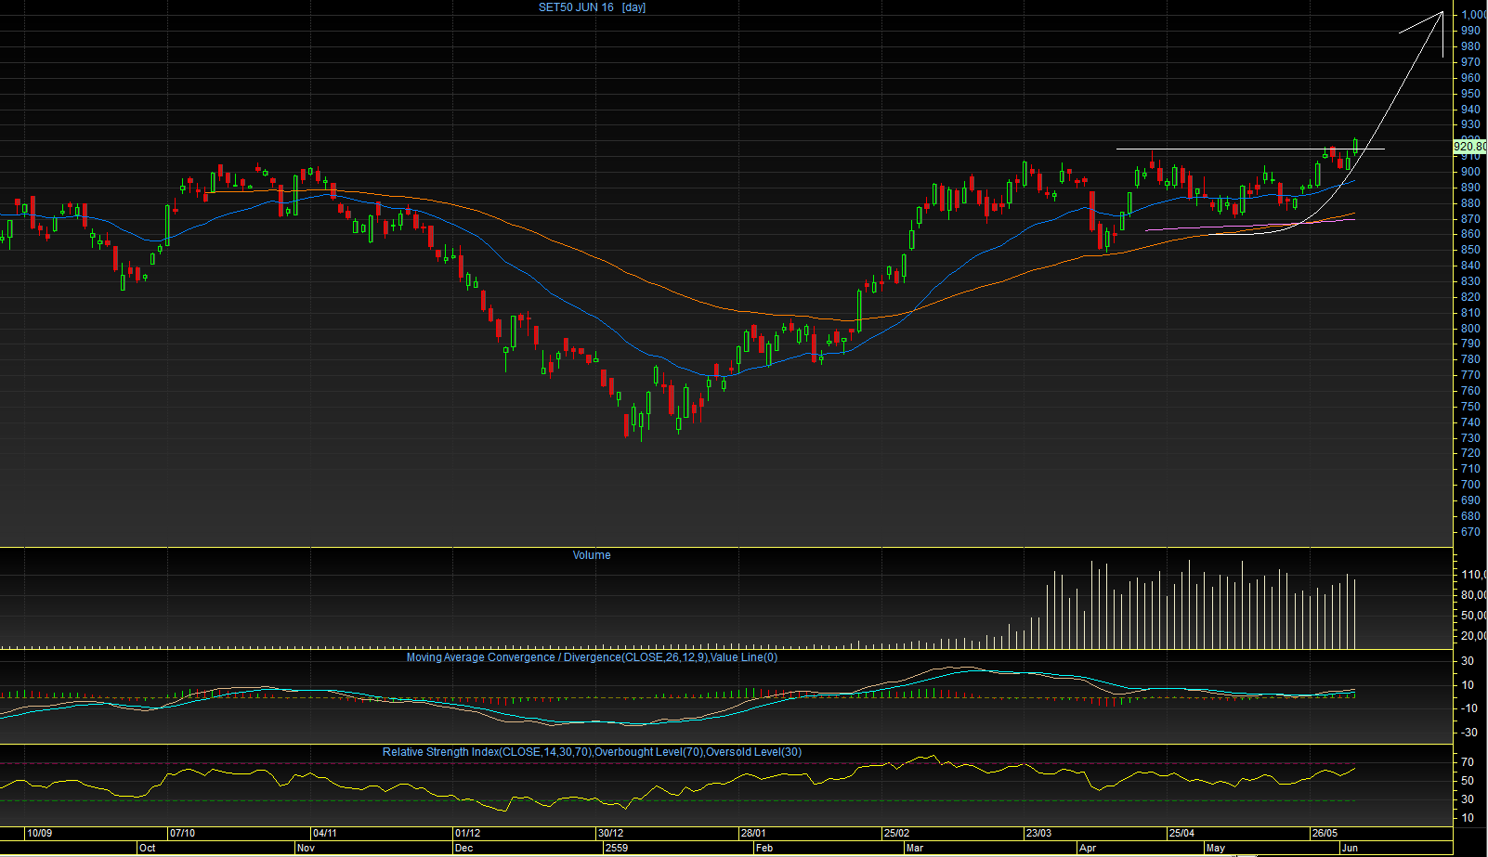This screenshot has width=1488, height=857.
Task: Select the 670 price axis label
Action: 1470,532
